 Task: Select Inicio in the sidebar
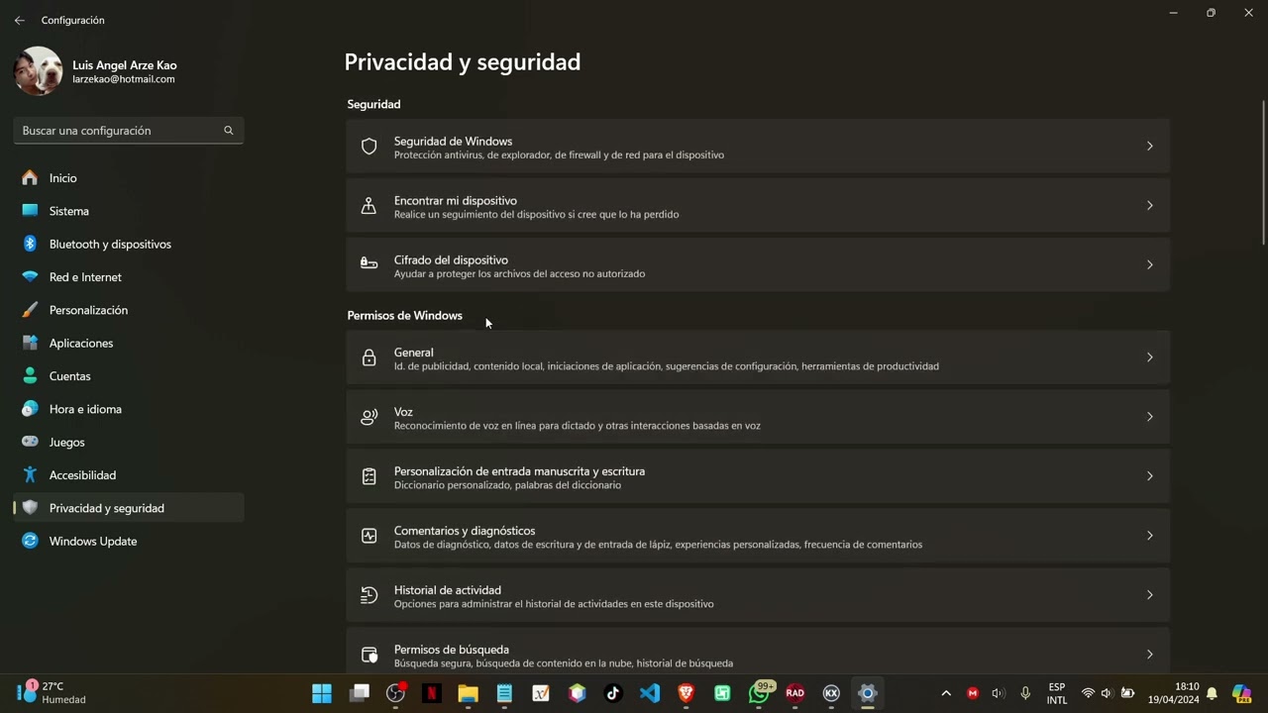tap(129, 178)
